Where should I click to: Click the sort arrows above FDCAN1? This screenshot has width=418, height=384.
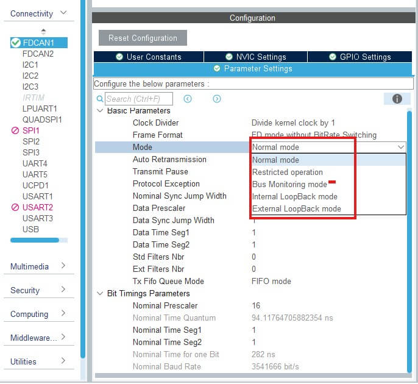(x=43, y=32)
